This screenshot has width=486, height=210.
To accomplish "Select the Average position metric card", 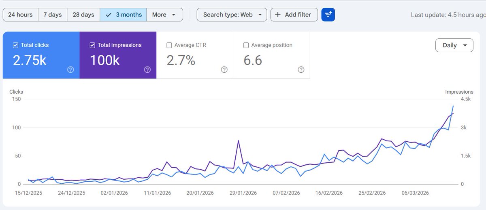I will [x=271, y=55].
